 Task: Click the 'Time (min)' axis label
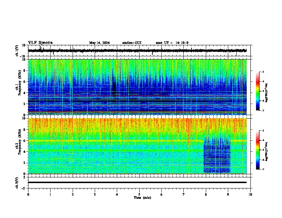click(x=142, y=198)
